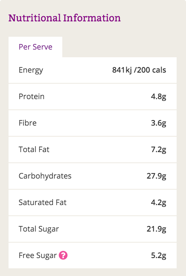Click the 4.2g saturated fat value
Viewport: 186px width, 276px height.
click(x=158, y=203)
